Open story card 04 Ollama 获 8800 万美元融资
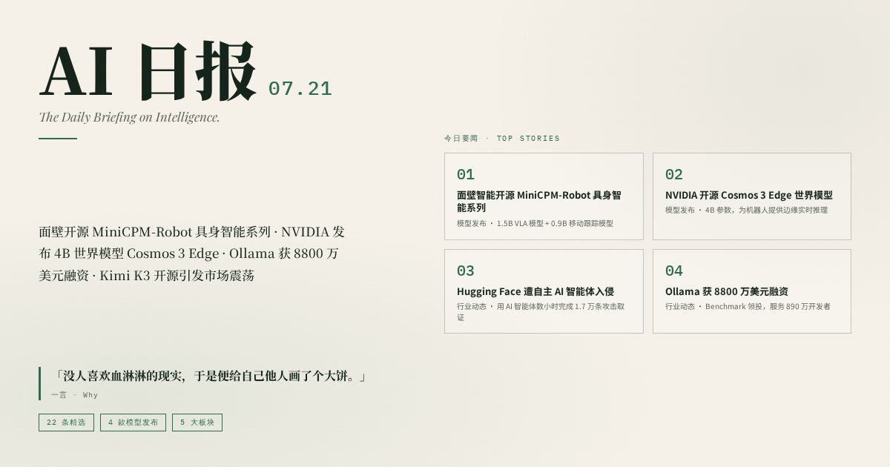 (752, 291)
